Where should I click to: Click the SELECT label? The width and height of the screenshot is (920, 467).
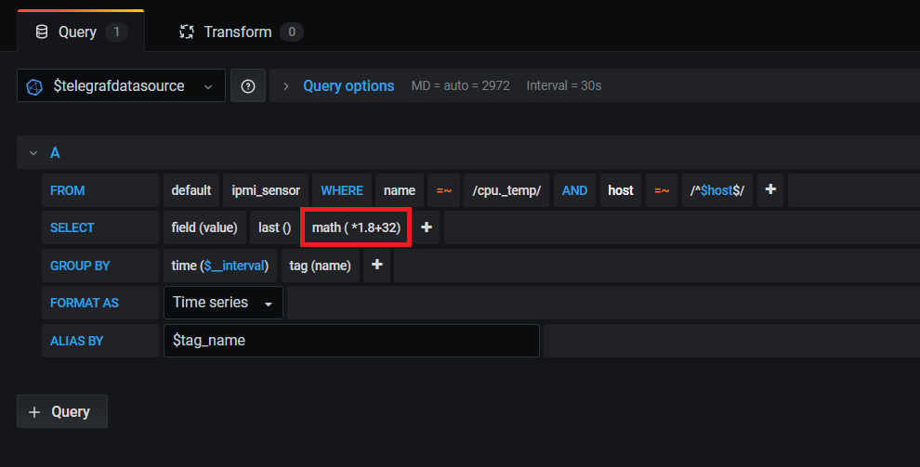[72, 227]
